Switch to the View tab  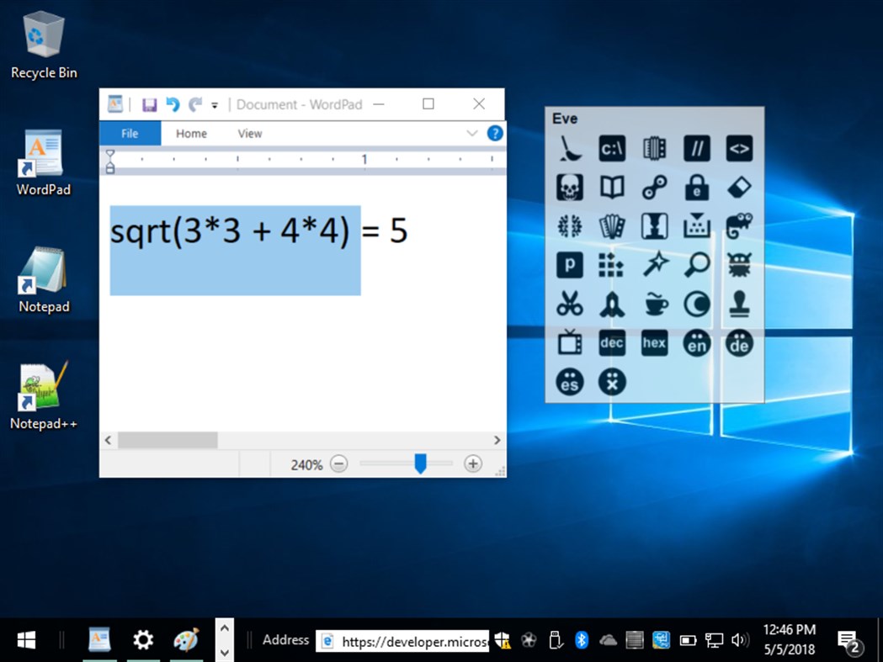tap(249, 133)
